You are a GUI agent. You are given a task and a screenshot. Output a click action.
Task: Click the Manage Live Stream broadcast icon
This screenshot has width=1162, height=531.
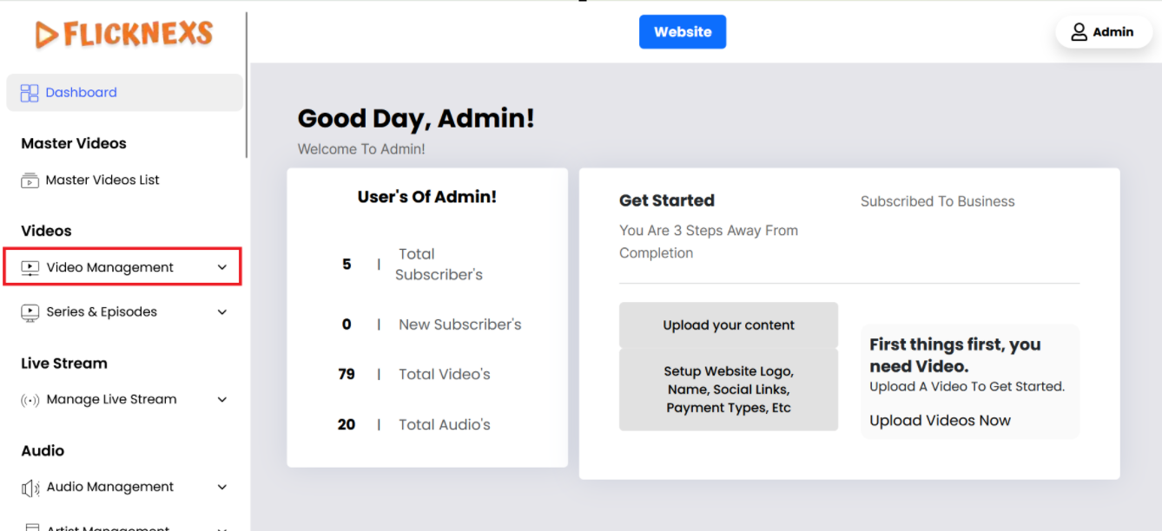click(x=30, y=400)
